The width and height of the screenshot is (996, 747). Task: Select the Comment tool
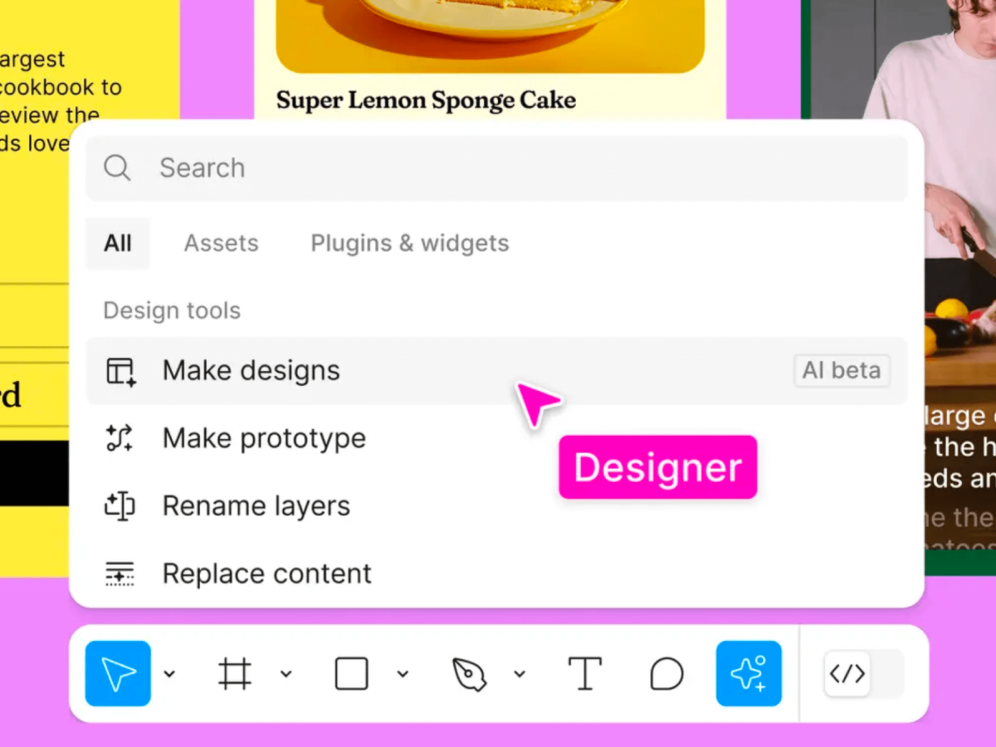pos(667,674)
